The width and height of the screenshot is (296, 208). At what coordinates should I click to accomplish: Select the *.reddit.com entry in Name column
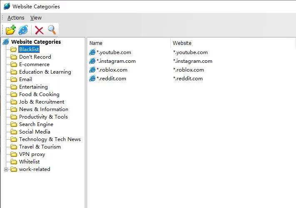pyautogui.click(x=112, y=79)
